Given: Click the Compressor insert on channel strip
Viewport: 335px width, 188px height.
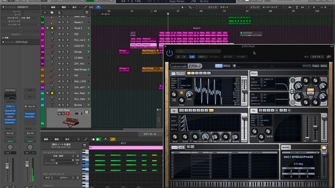Looking at the screenshot, I should [x=10, y=120].
